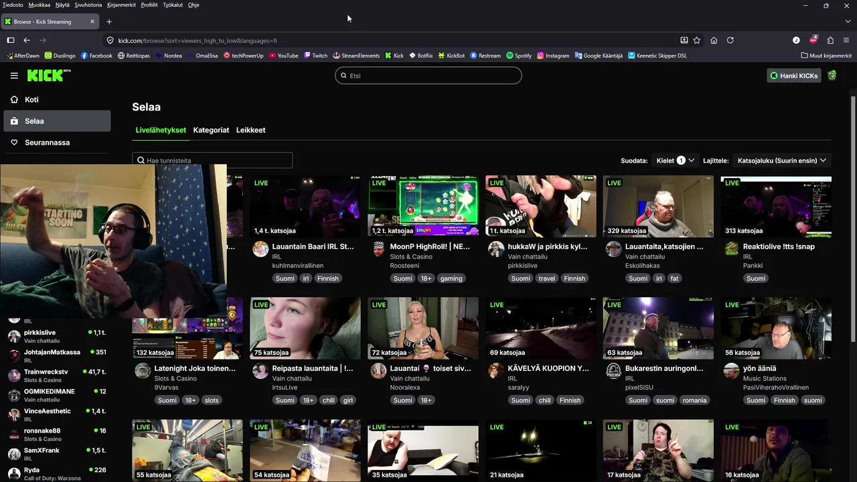Click the Eskolihakas channel avatar

pyautogui.click(x=613, y=249)
